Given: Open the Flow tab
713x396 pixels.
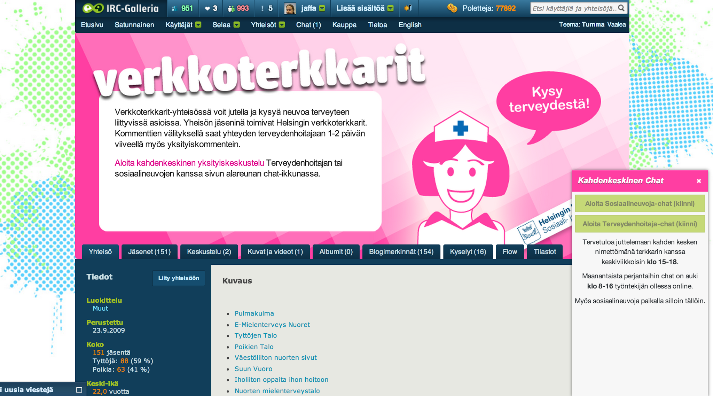Looking at the screenshot, I should click(x=510, y=252).
